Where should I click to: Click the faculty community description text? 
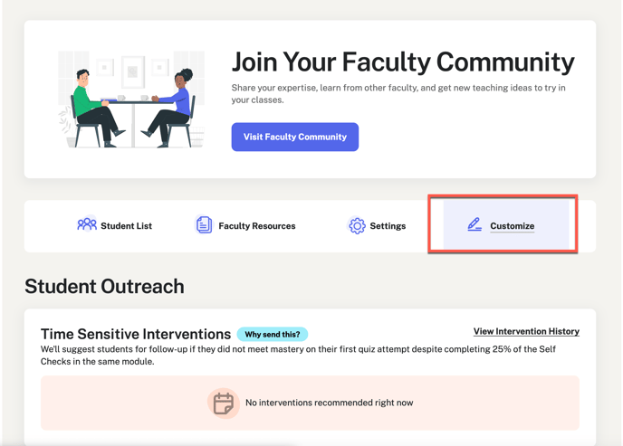pyautogui.click(x=398, y=94)
